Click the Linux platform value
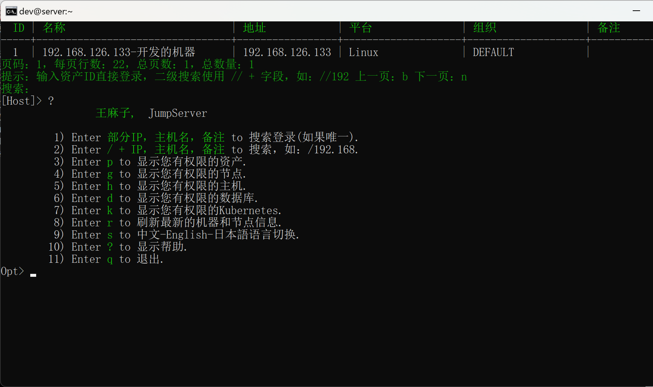This screenshot has height=387, width=653. click(x=363, y=52)
